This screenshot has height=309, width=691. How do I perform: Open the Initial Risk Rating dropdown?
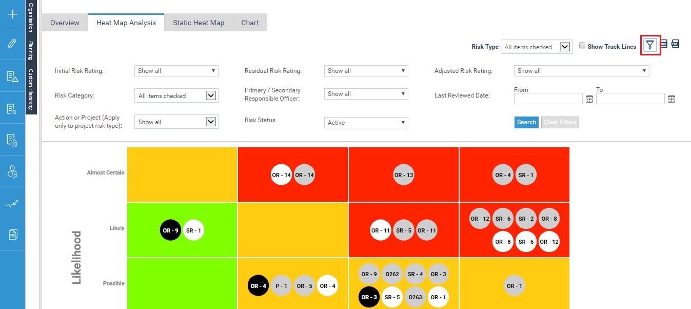pyautogui.click(x=176, y=71)
